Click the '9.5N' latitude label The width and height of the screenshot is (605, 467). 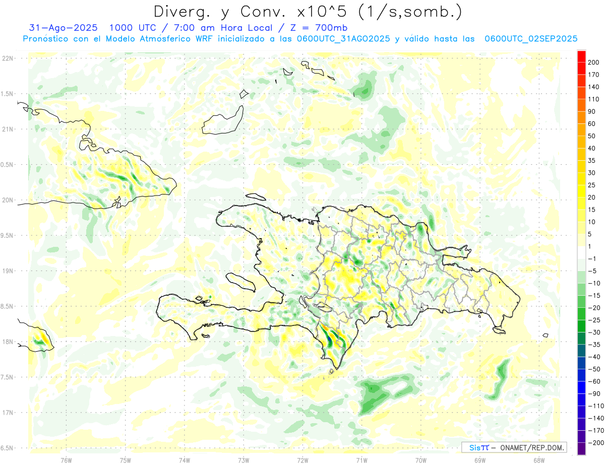point(7,235)
